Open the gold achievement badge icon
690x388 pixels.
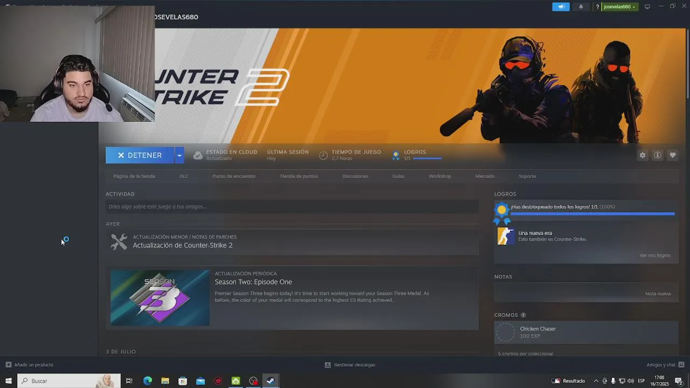[x=502, y=212]
